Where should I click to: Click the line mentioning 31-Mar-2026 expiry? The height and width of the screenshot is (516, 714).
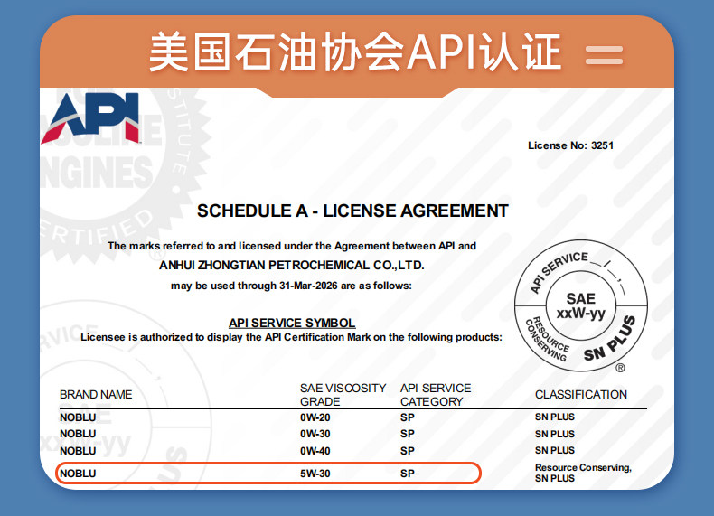(x=291, y=286)
